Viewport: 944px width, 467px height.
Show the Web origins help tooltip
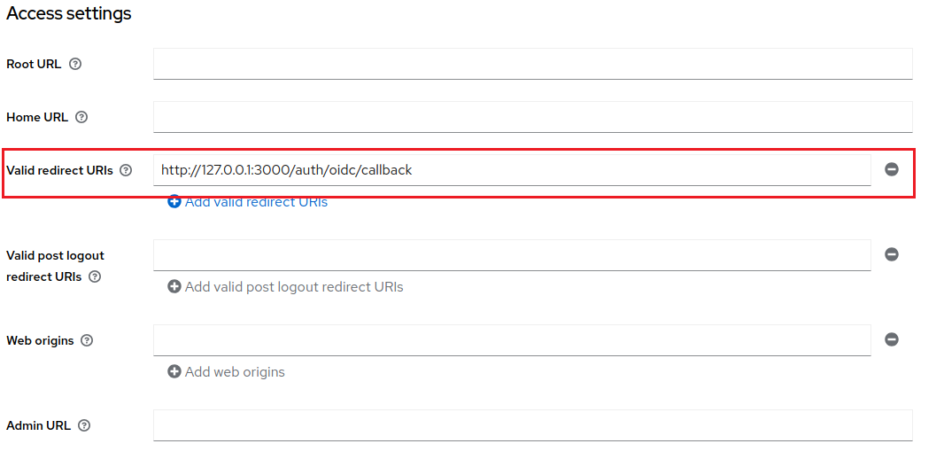point(87,340)
